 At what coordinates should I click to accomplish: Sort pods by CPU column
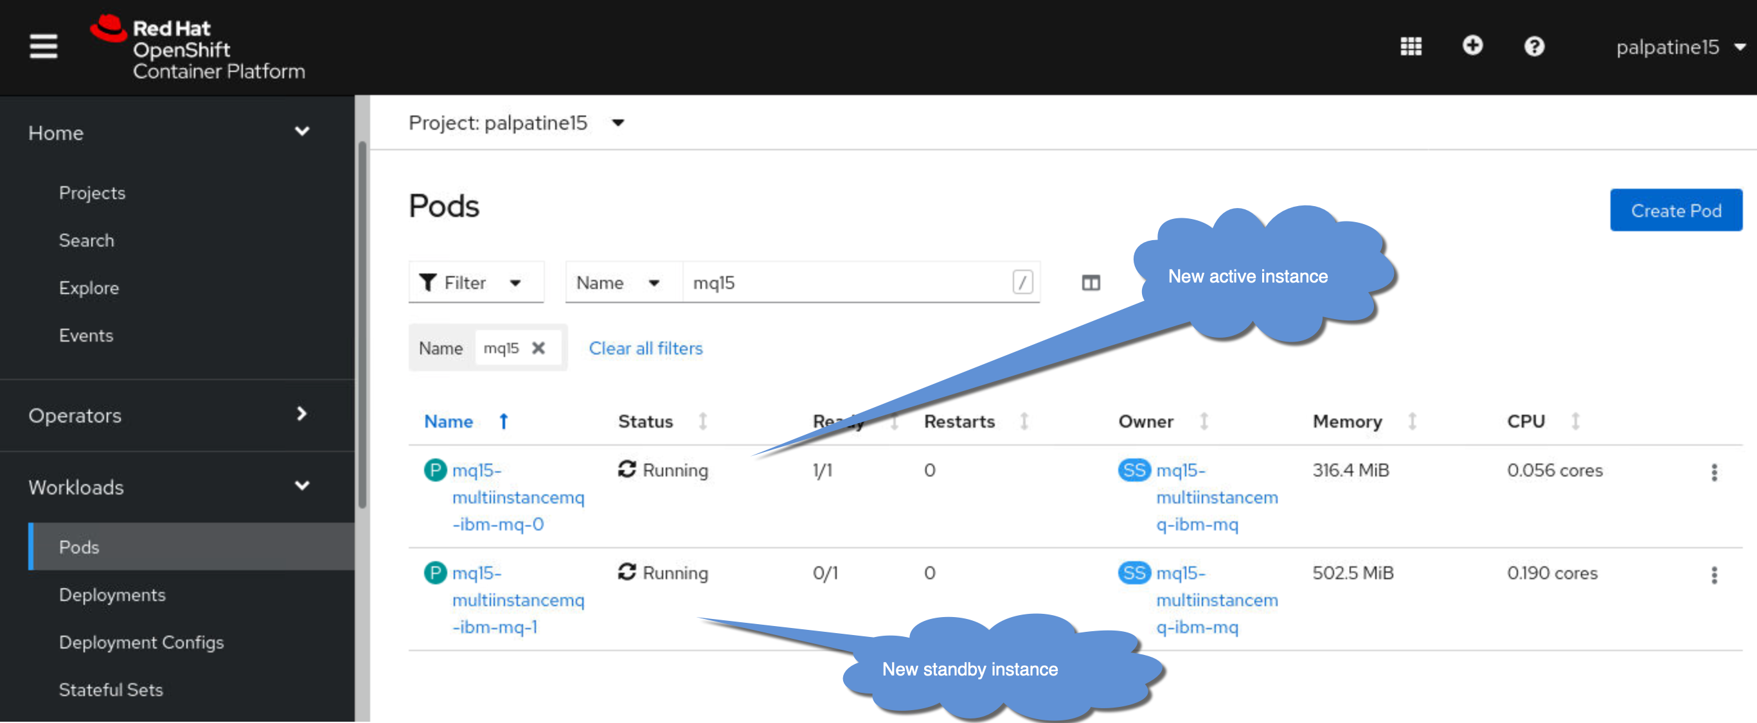pos(1543,422)
